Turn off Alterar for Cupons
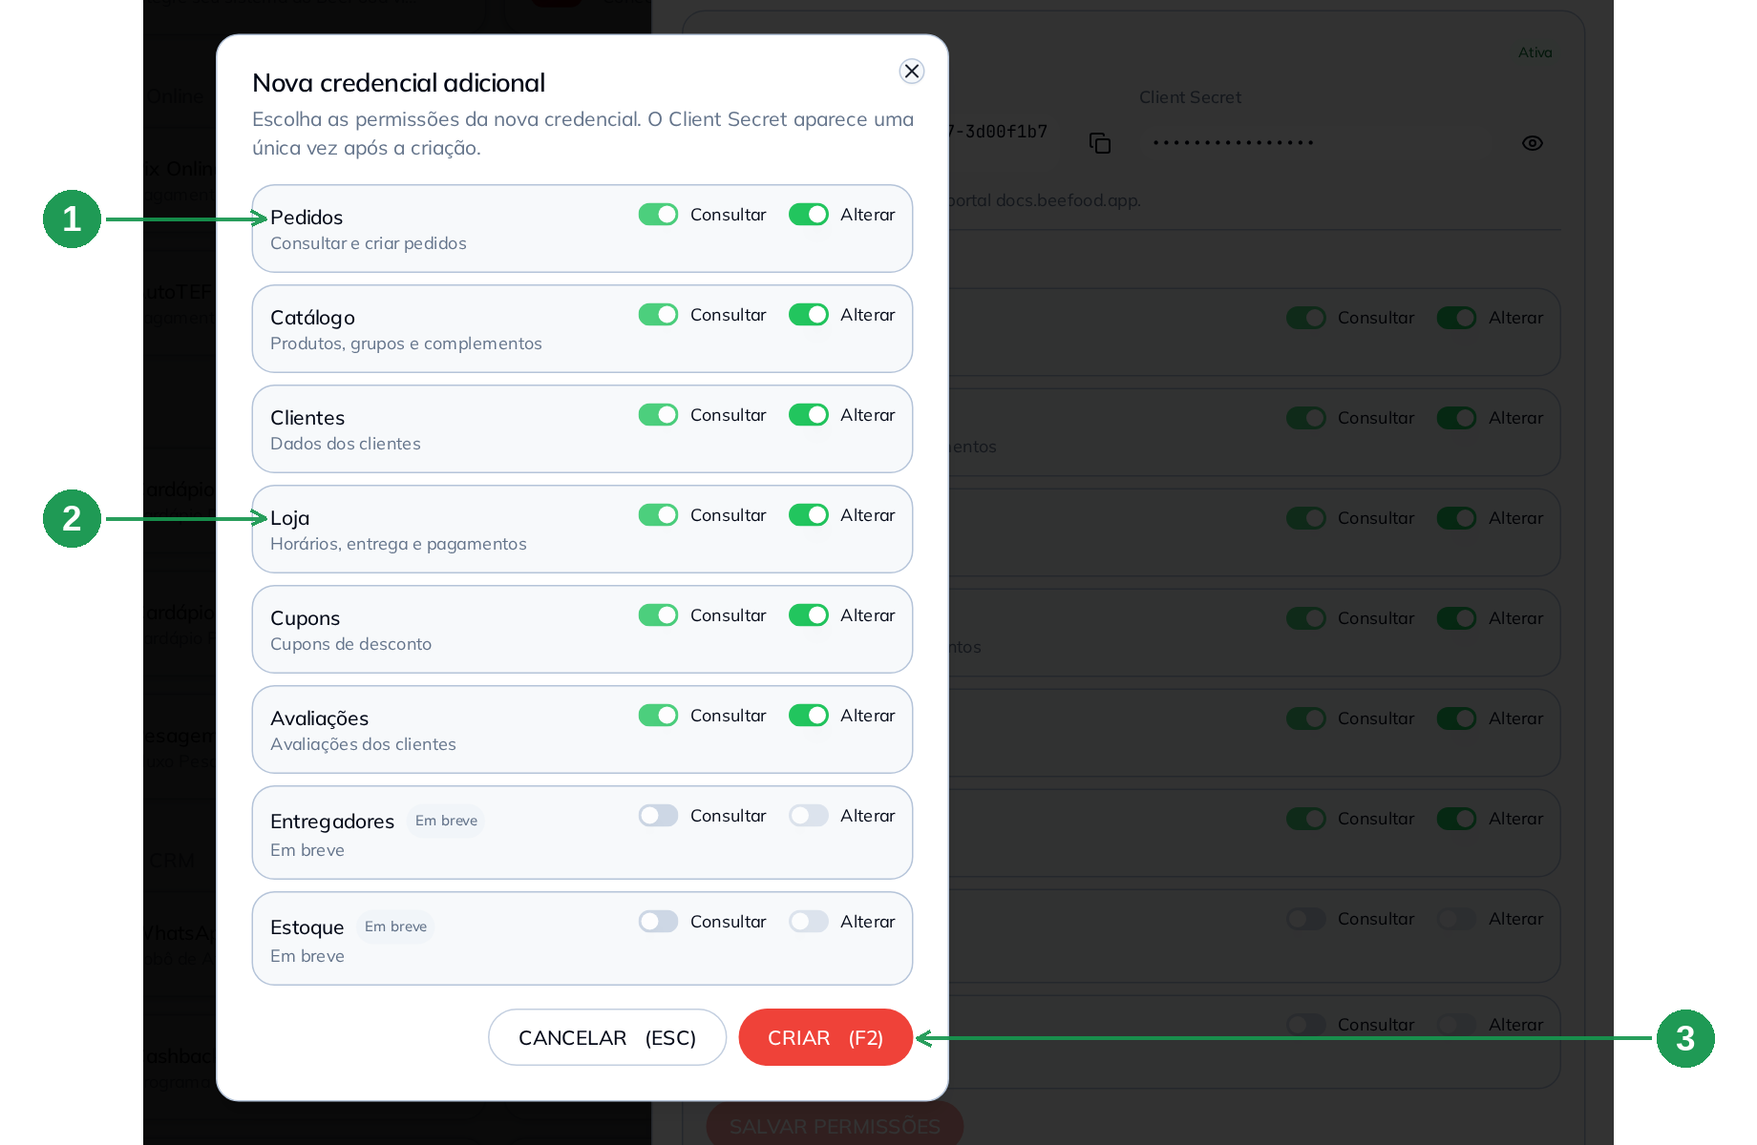The height and width of the screenshot is (1145, 1757). pyautogui.click(x=809, y=615)
